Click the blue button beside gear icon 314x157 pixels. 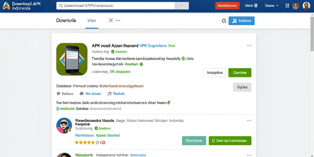pos(242,21)
